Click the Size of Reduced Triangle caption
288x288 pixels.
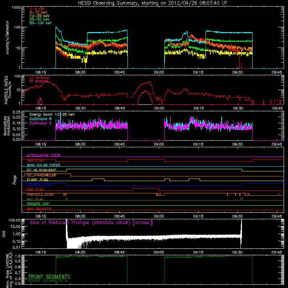[x=91, y=222]
